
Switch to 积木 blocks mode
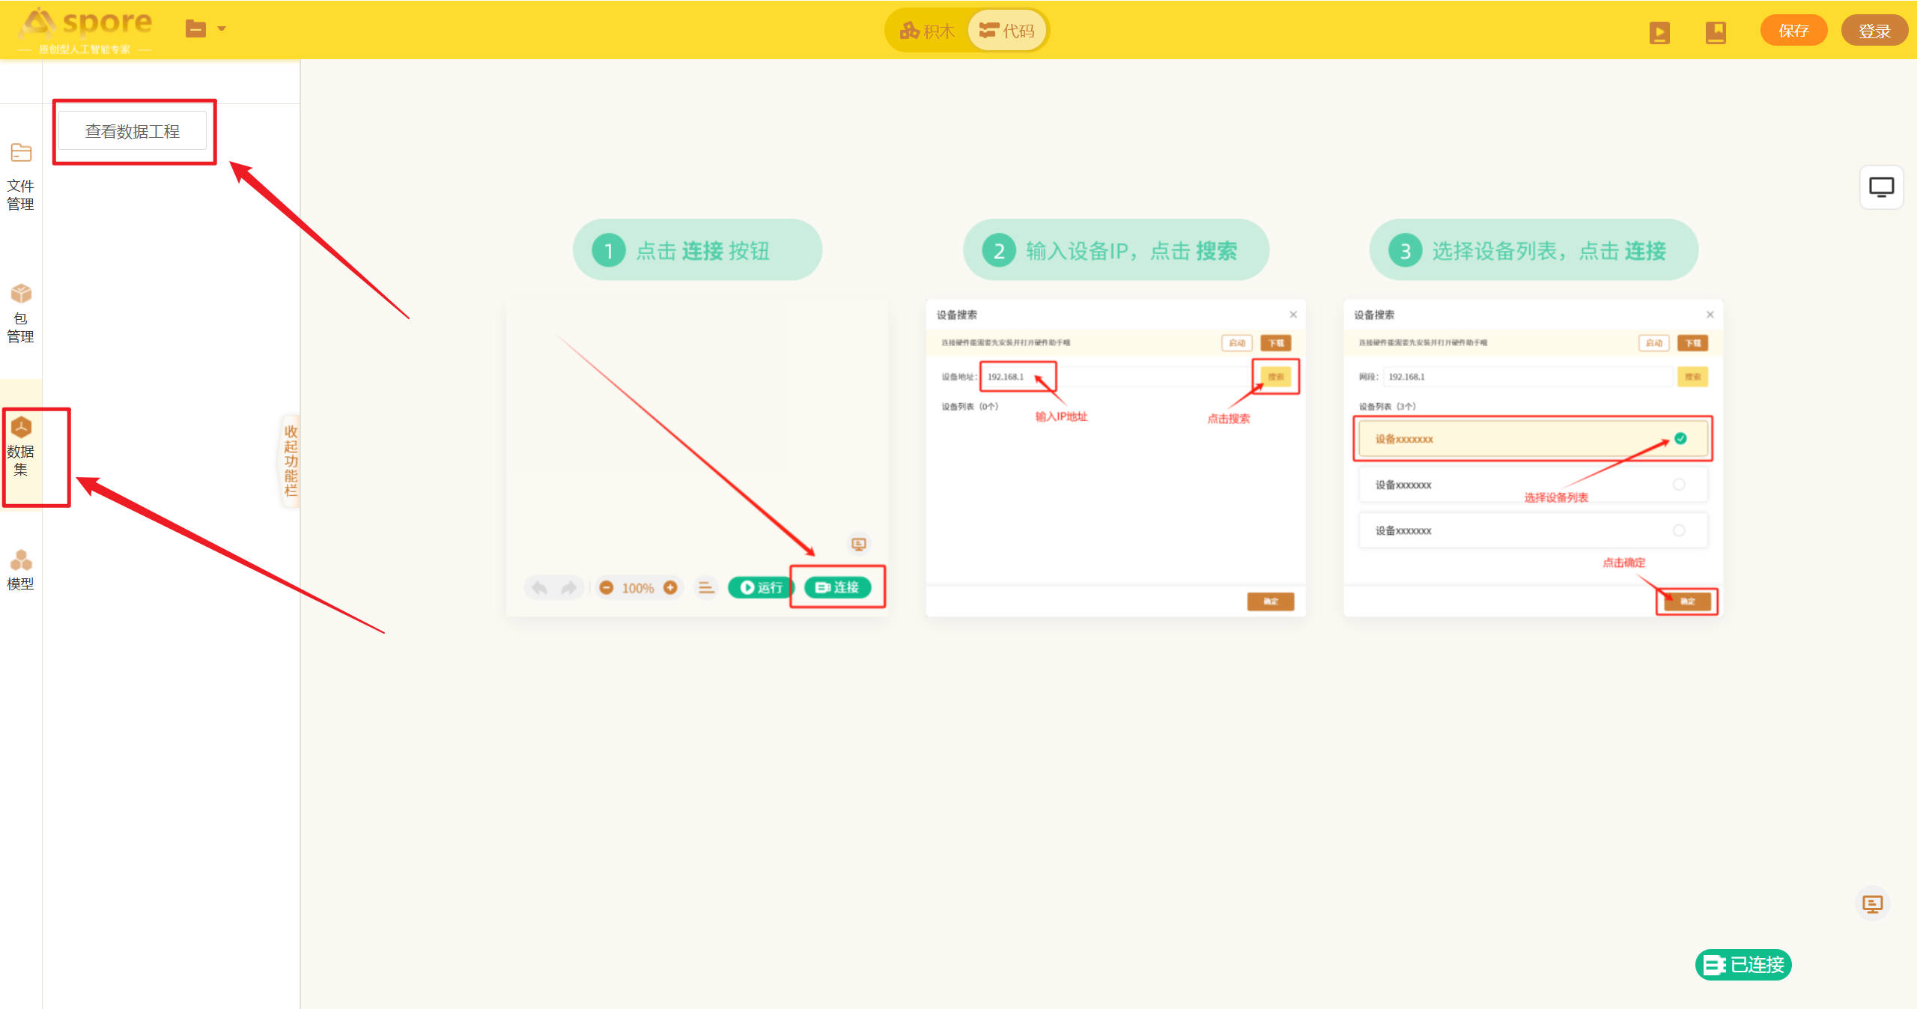(928, 31)
